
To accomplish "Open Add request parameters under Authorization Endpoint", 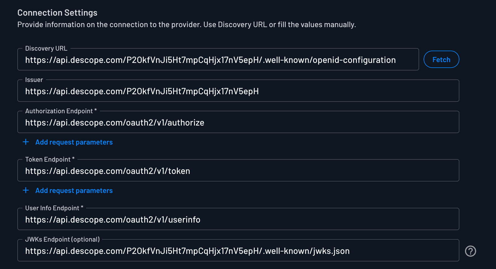I will point(74,142).
